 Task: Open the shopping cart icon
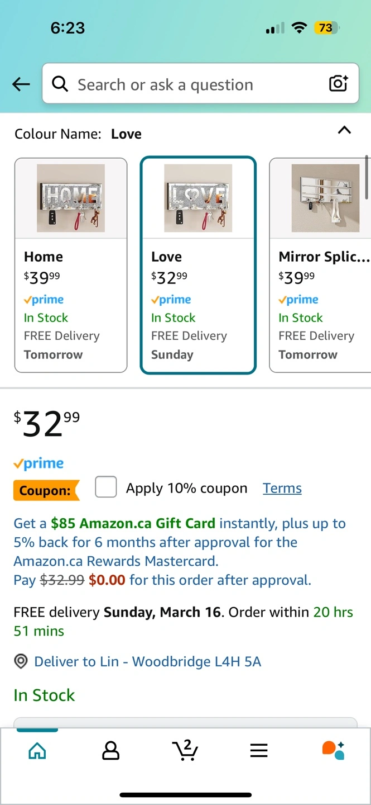pos(185,750)
